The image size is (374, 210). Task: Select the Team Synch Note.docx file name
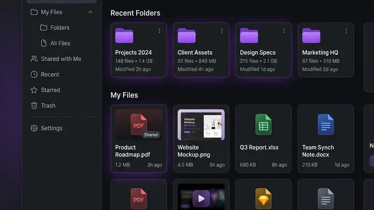[x=318, y=151]
